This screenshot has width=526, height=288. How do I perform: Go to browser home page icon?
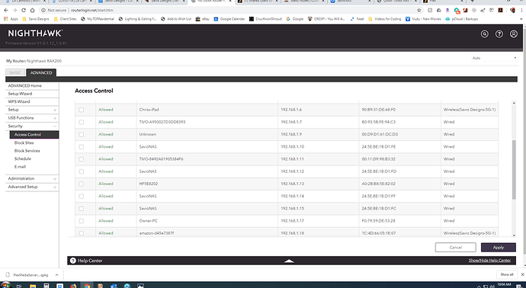tap(32, 11)
